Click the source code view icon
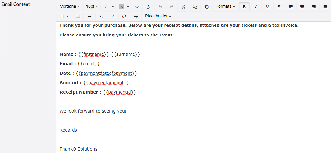 [x=137, y=7]
